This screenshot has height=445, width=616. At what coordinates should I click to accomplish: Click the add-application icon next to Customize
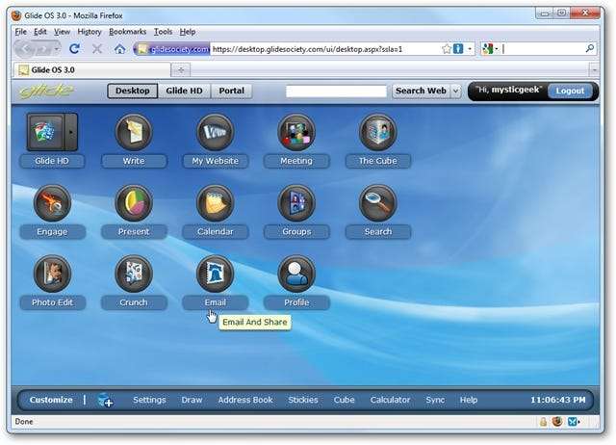coord(105,400)
